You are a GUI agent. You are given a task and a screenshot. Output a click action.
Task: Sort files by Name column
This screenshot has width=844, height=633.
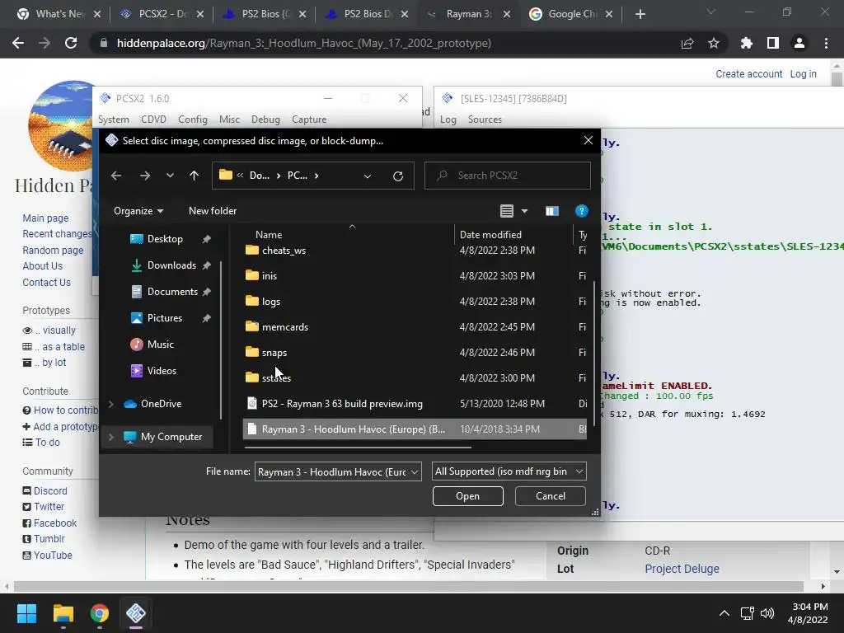coord(269,235)
